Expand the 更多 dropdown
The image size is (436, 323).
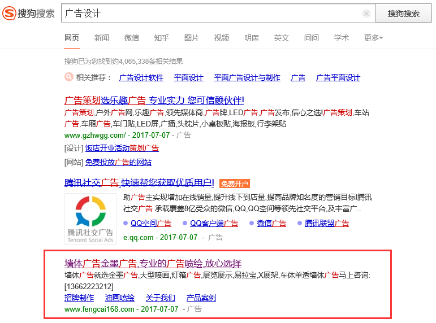[373, 38]
